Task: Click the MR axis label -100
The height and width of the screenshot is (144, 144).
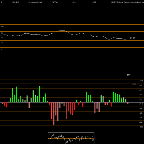Action: coord(141,127)
